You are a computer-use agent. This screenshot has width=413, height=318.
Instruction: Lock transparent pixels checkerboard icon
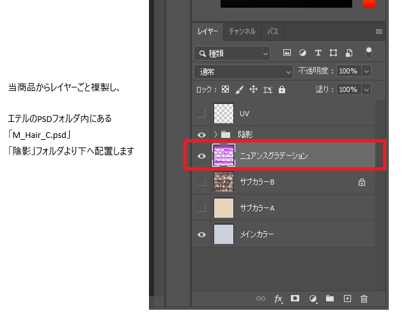coord(225,89)
